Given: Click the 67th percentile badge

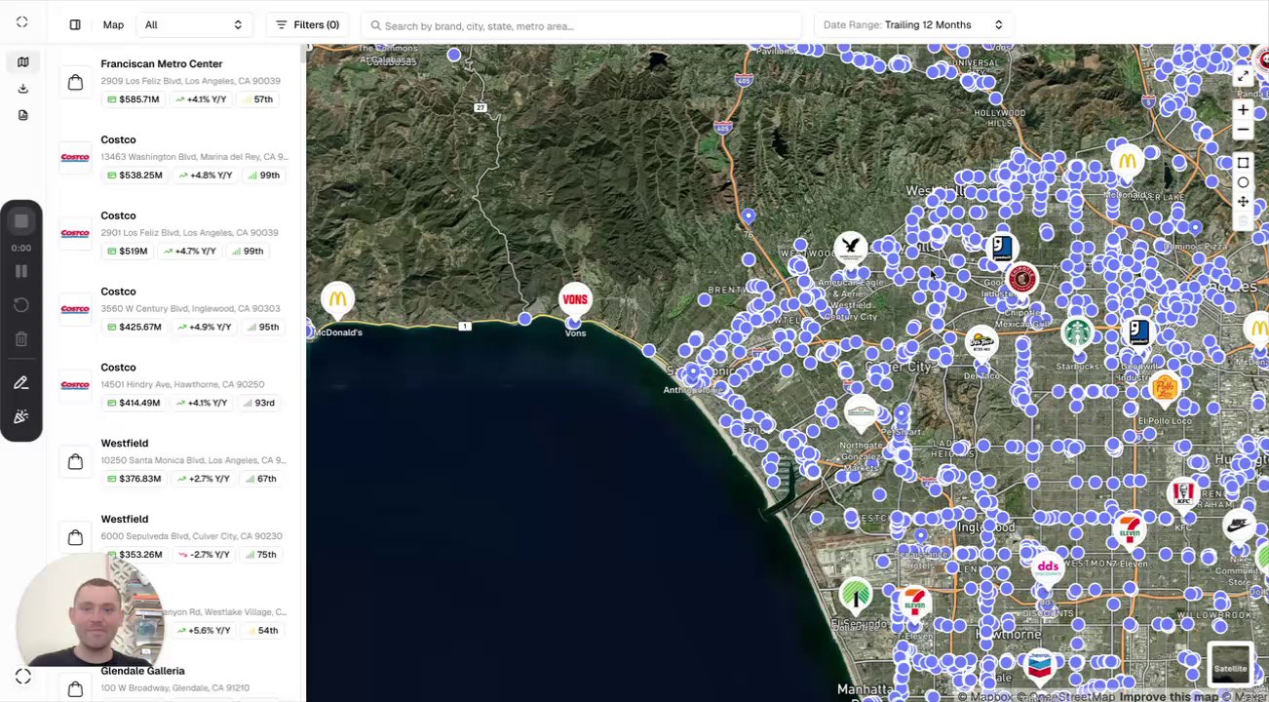Looking at the screenshot, I should 261,479.
